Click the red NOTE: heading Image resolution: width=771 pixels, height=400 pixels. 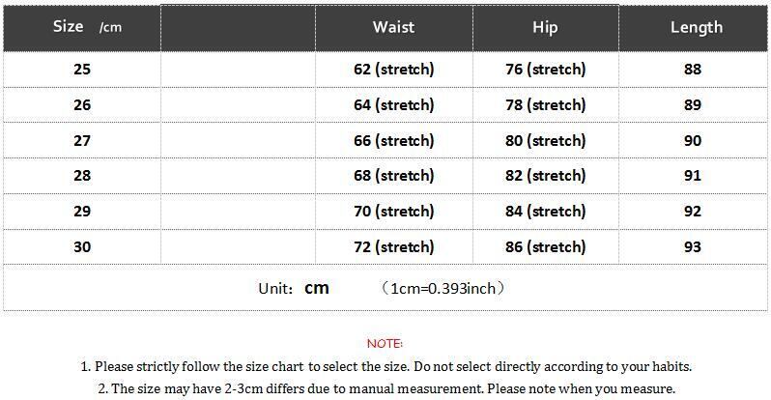tap(385, 343)
